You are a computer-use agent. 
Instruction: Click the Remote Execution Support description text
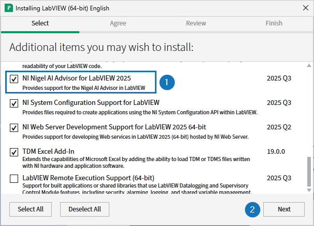[x=137, y=189]
